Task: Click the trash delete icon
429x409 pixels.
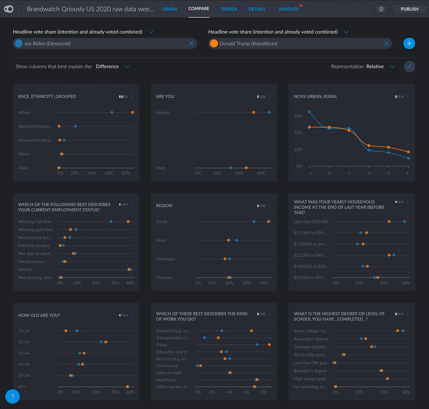Action: (x=381, y=9)
